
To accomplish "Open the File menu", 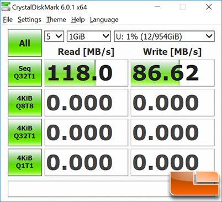I will click(x=8, y=20).
